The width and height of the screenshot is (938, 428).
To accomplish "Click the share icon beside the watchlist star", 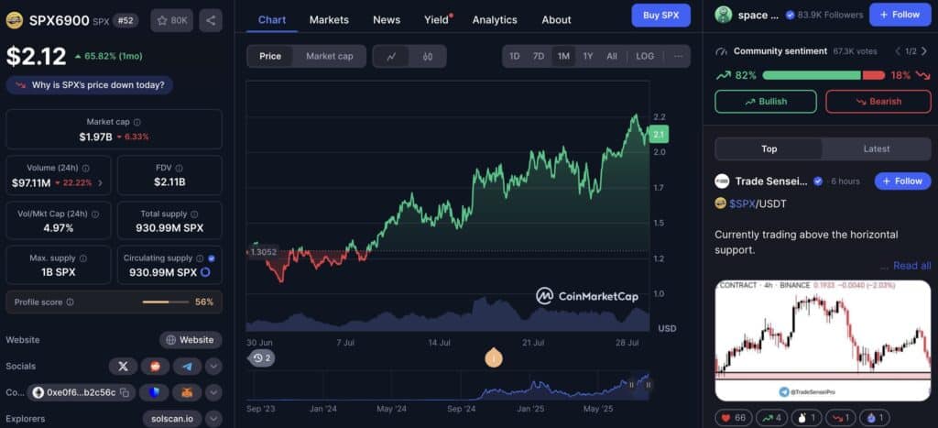I will click(211, 20).
